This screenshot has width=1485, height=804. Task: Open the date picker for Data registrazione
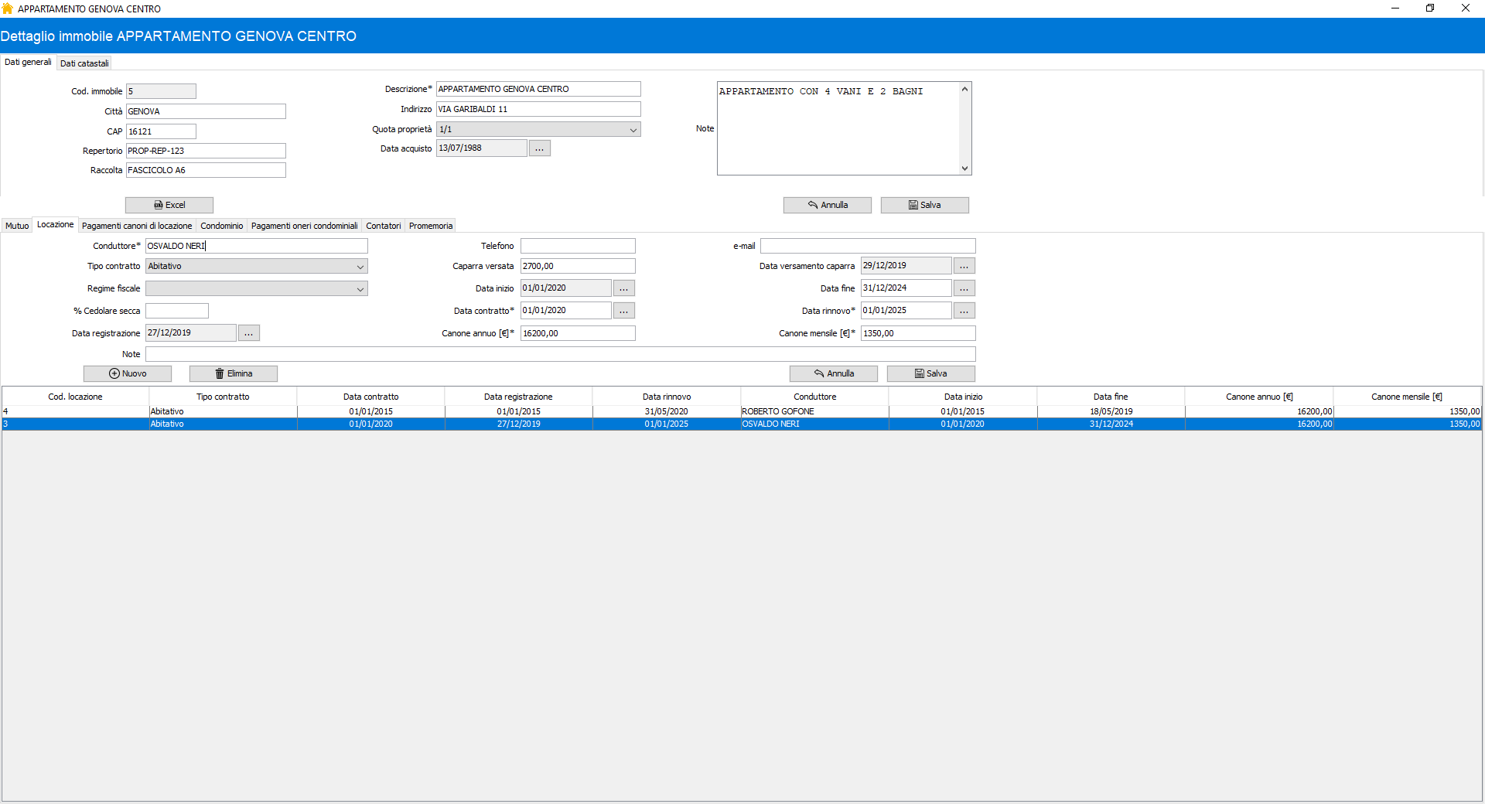pyautogui.click(x=248, y=333)
